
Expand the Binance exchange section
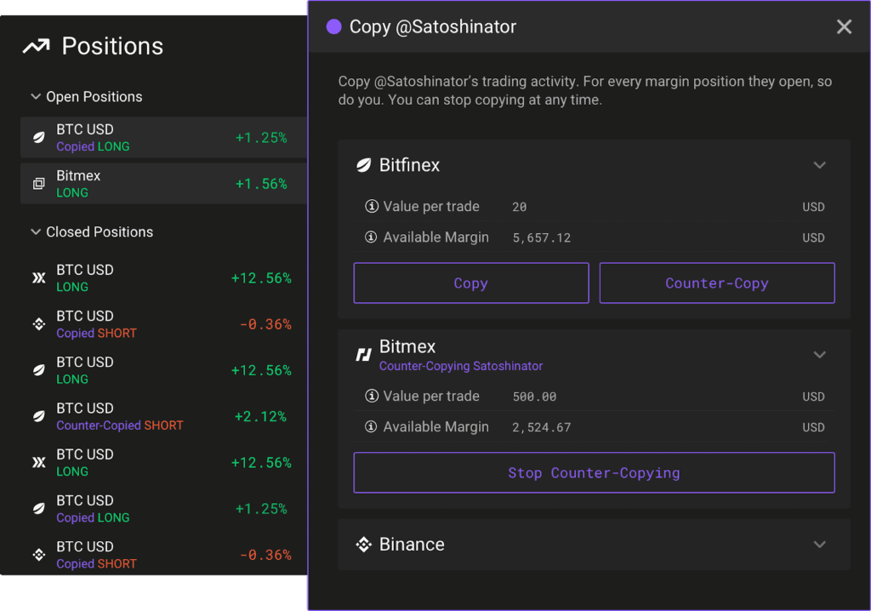pyautogui.click(x=819, y=545)
